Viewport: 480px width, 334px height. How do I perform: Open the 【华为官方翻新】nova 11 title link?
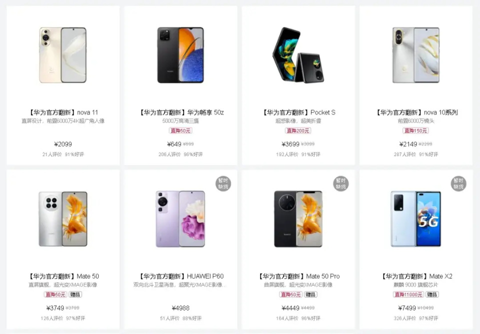[63, 112]
